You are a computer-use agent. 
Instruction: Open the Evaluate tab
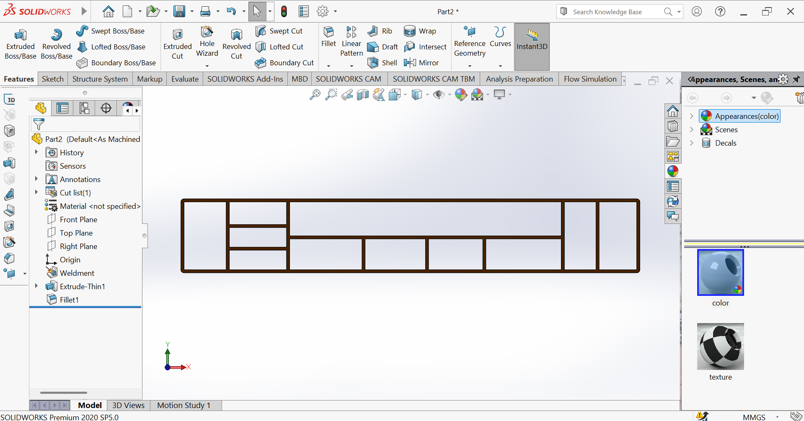pos(185,79)
